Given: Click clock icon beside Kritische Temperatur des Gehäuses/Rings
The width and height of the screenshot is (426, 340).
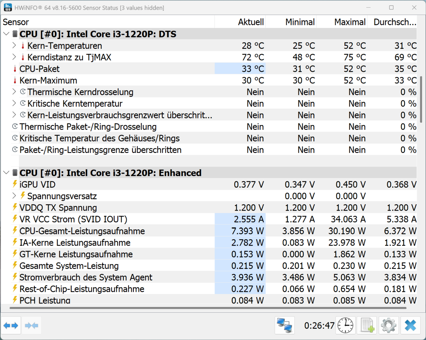Looking at the screenshot, I should point(15,138).
